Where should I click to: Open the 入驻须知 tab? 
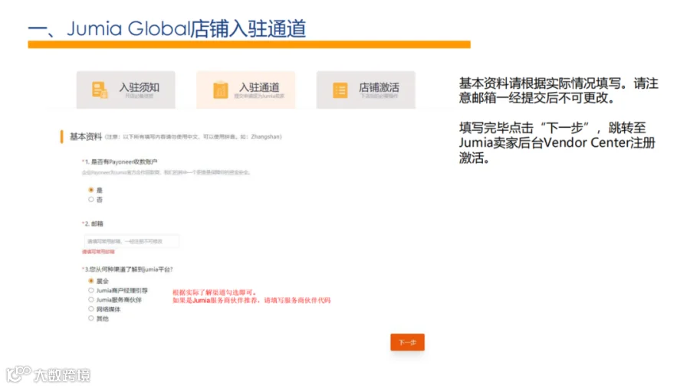[x=126, y=90]
